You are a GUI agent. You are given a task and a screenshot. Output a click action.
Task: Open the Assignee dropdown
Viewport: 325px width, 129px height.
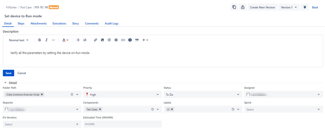tap(283, 94)
